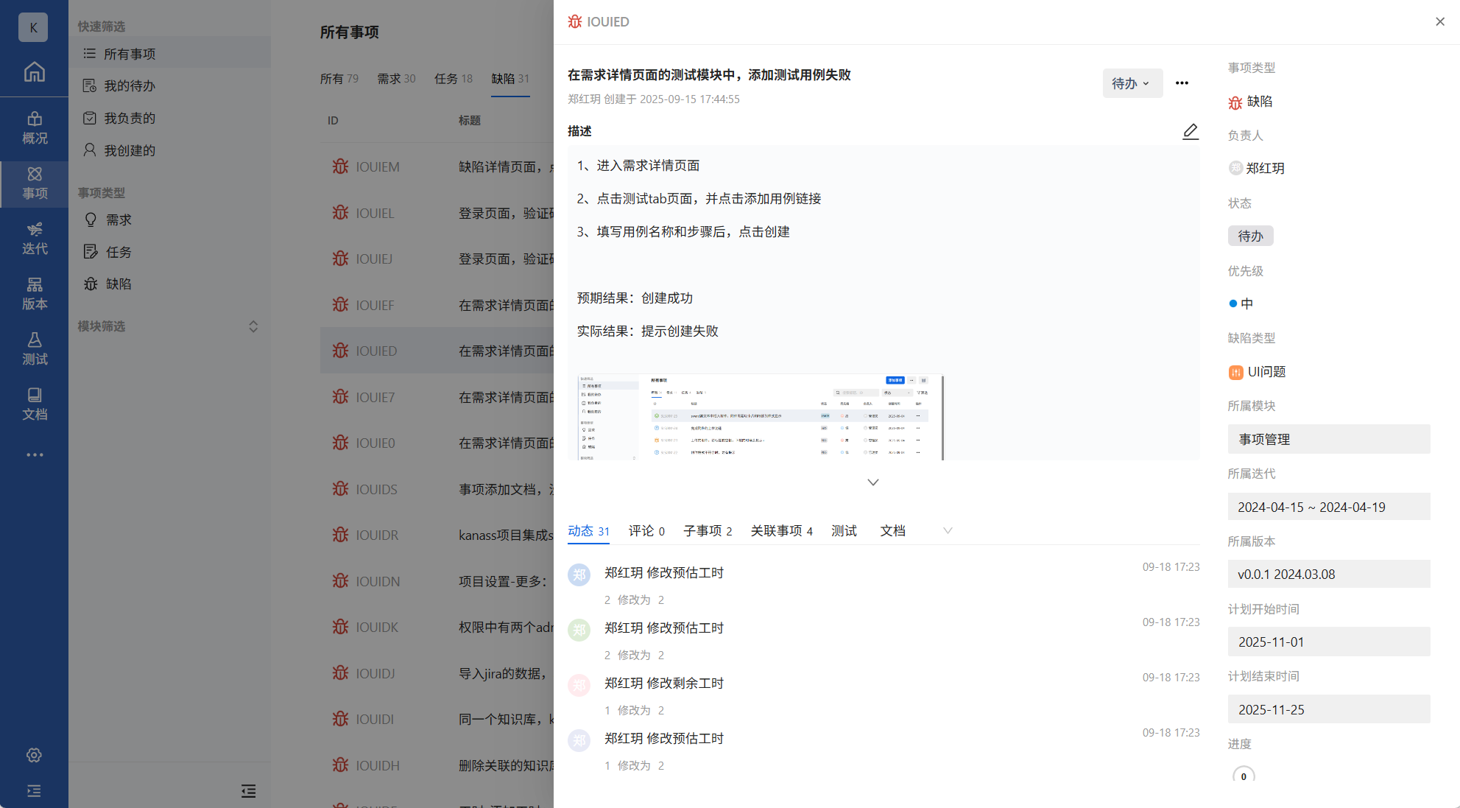
Task: Switch to the 关联事项 tab
Action: pyautogui.click(x=780, y=530)
